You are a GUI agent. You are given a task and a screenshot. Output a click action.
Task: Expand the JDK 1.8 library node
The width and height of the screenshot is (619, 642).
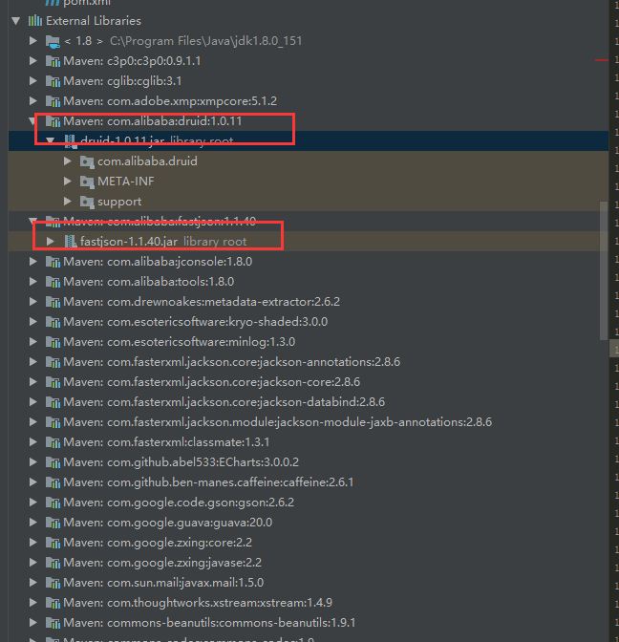(33, 41)
